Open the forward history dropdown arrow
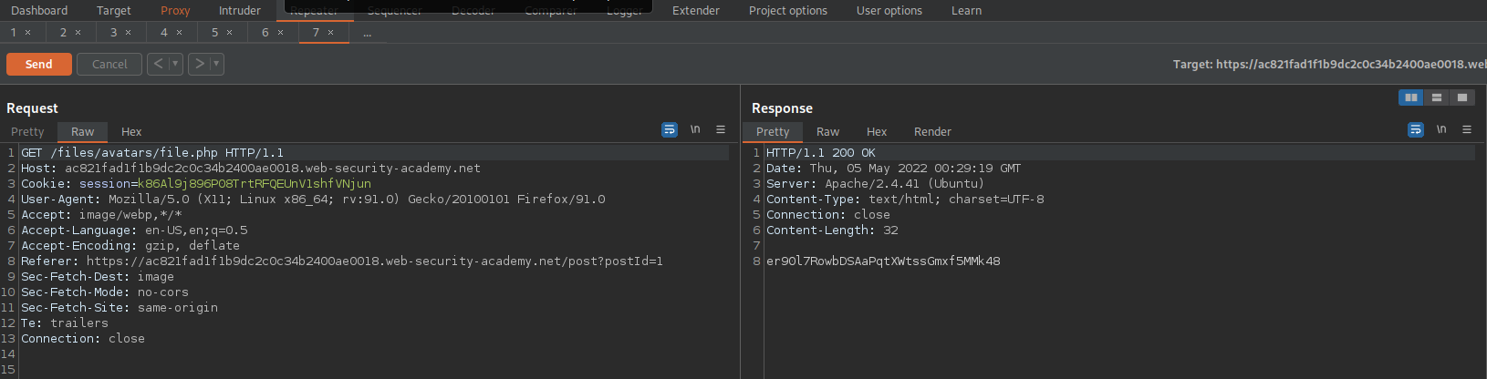Screen dimensions: 1487x379 coord(216,64)
